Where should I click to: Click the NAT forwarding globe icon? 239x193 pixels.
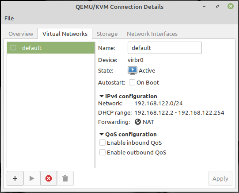138,122
